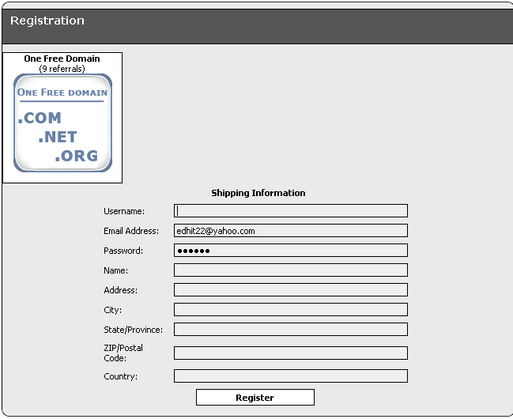Click the "Registration" header title
Screen dimensions: 513x419
click(47, 21)
